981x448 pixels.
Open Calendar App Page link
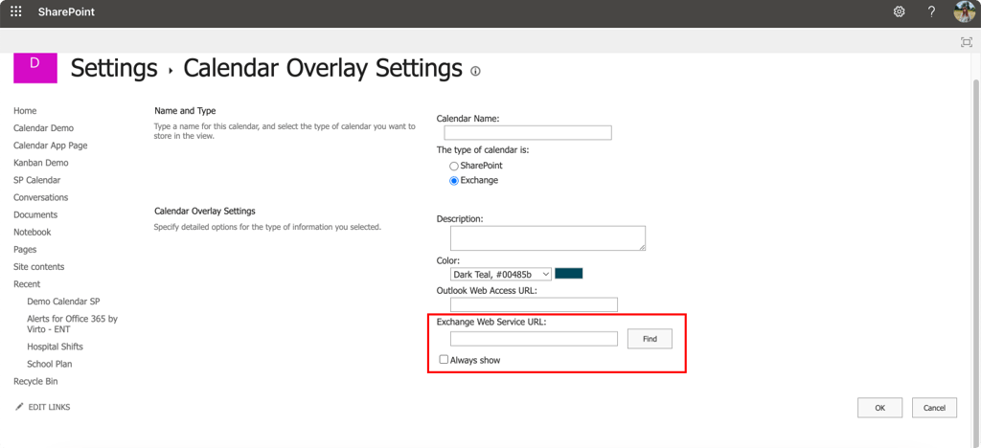(51, 146)
